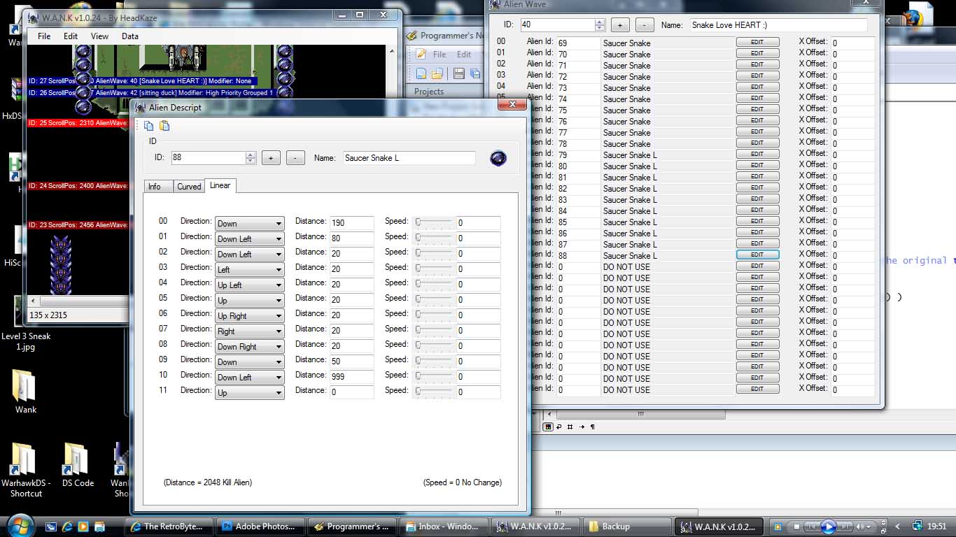Screen dimensions: 956x537
Task: Open the Data menu in W.A.N.K
Action: (129, 36)
